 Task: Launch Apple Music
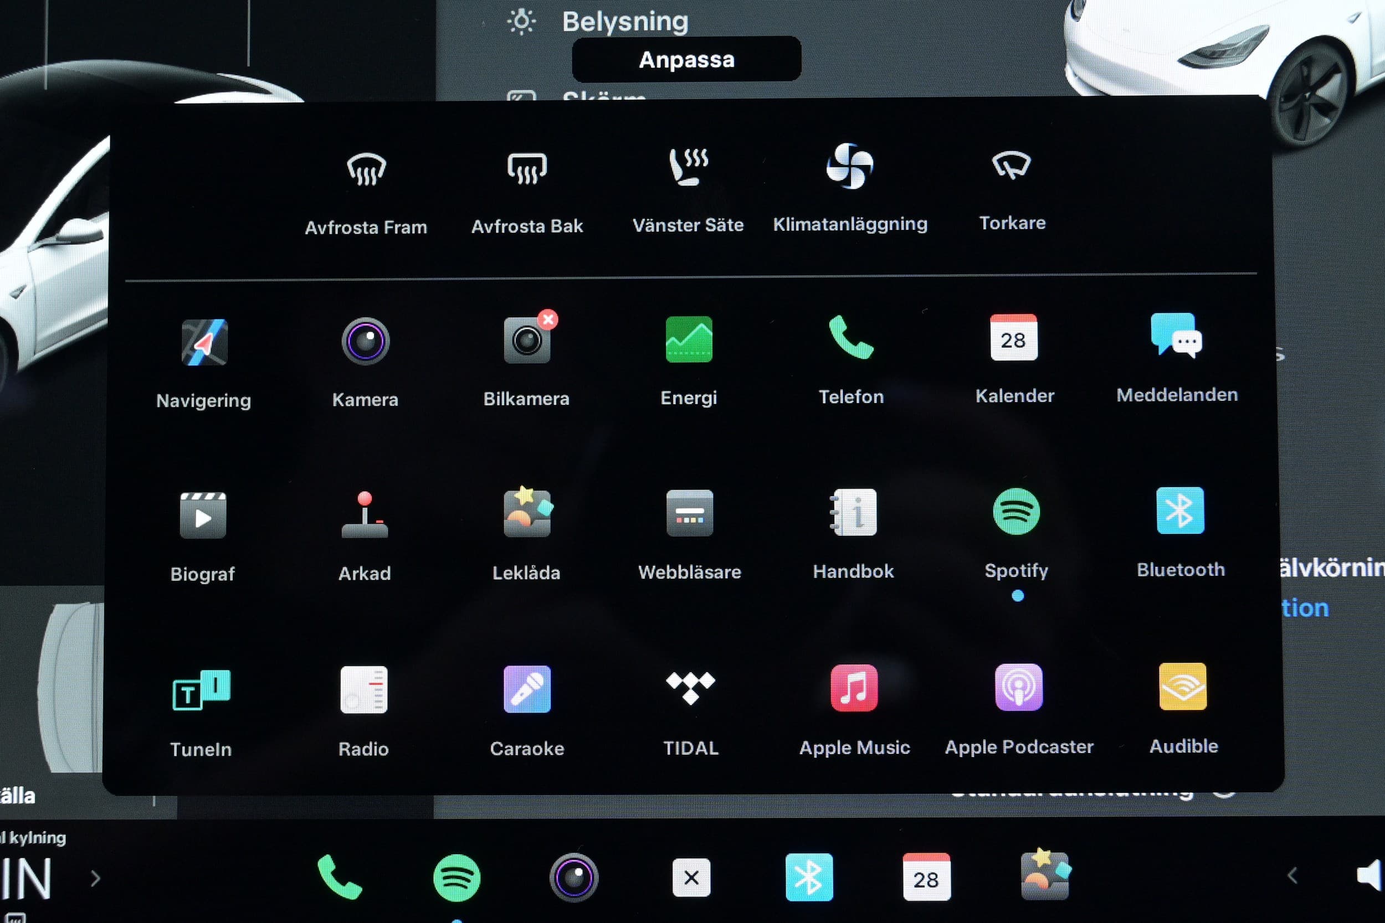pos(854,688)
